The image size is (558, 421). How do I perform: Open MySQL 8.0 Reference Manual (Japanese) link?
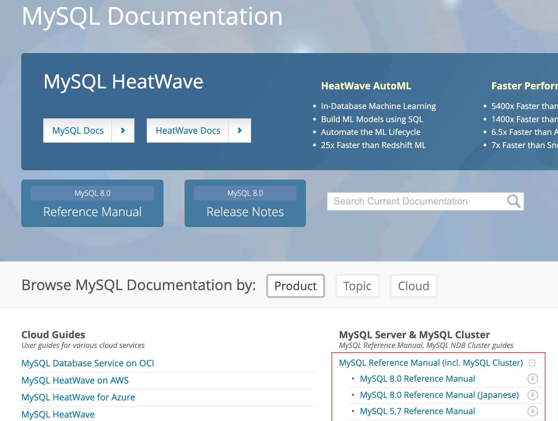click(439, 395)
